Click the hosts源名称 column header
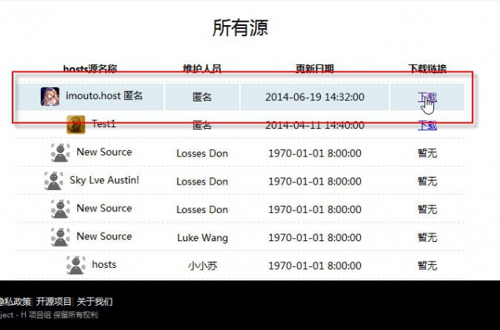The height and width of the screenshot is (330, 500). pos(90,69)
